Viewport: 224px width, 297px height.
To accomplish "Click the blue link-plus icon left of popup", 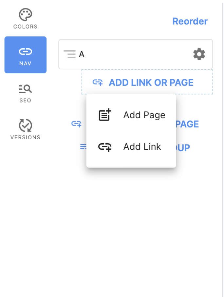I will coord(77,124).
